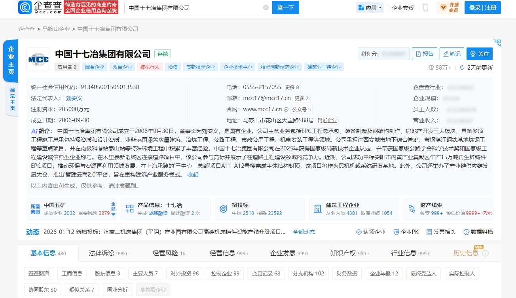Click the mobile phone icon in header
The width and height of the screenshot is (516, 298).
tap(426, 8)
